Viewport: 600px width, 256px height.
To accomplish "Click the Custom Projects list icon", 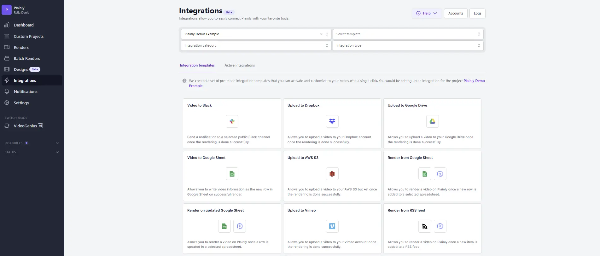I will click(7, 36).
